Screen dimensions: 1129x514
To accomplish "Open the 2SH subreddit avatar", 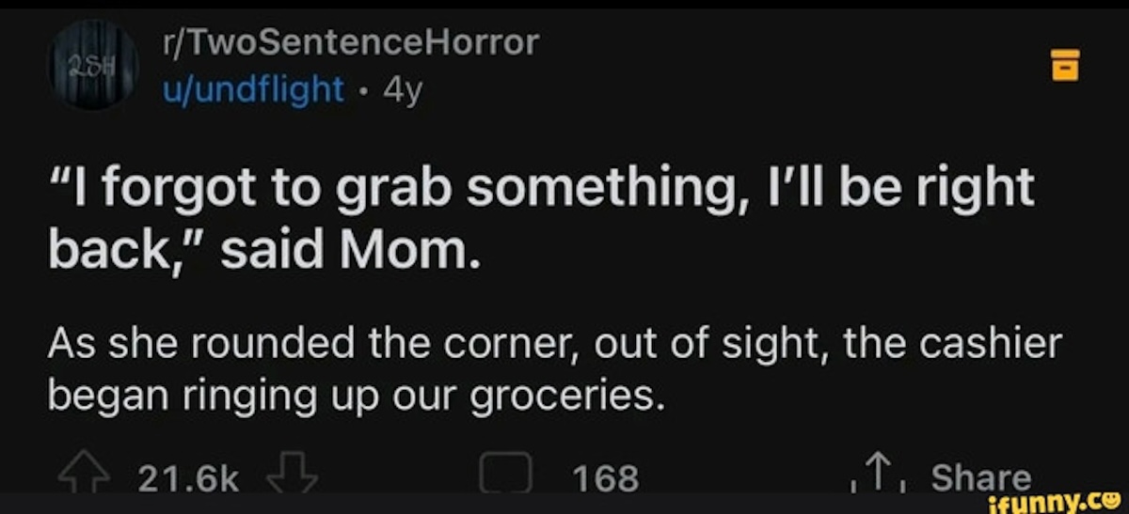I will point(90,64).
